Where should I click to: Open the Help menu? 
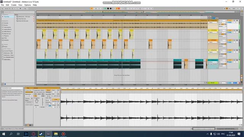35,5
